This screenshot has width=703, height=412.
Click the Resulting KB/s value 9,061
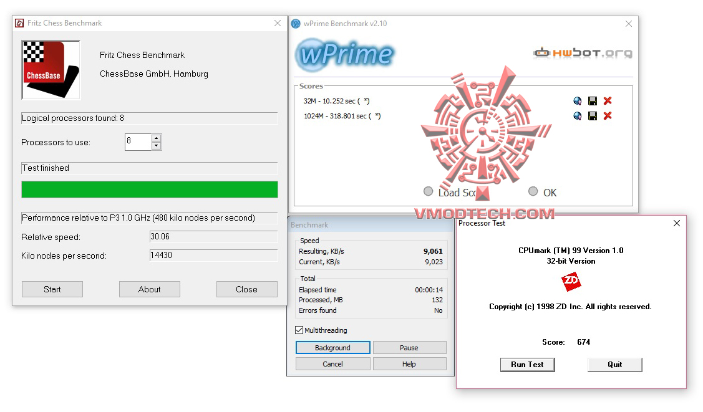433,251
